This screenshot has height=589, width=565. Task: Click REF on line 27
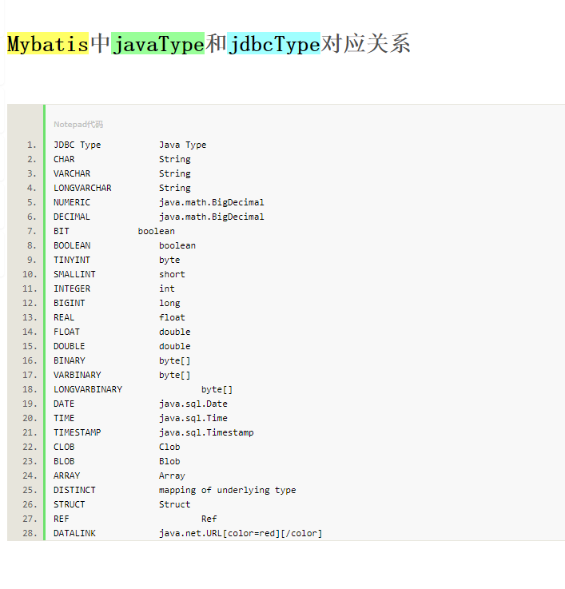[62, 519]
